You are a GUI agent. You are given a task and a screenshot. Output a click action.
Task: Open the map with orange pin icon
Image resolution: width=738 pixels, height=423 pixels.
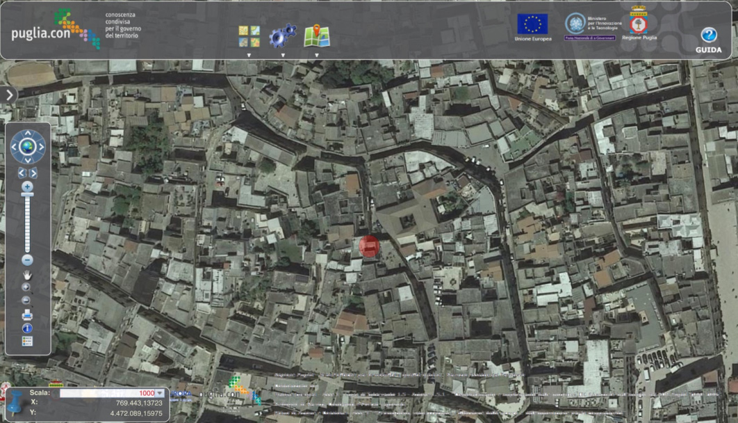point(317,35)
